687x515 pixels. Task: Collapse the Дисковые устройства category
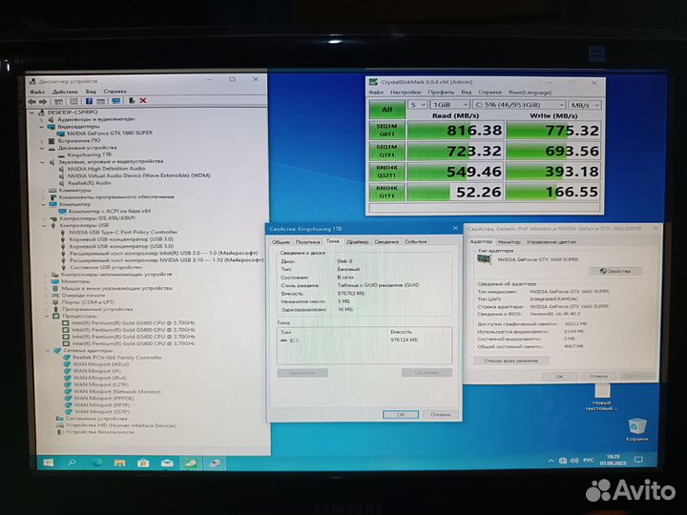[x=42, y=148]
